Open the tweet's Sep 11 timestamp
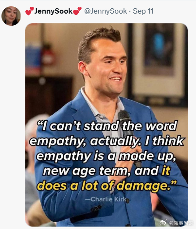 pyautogui.click(x=143, y=11)
